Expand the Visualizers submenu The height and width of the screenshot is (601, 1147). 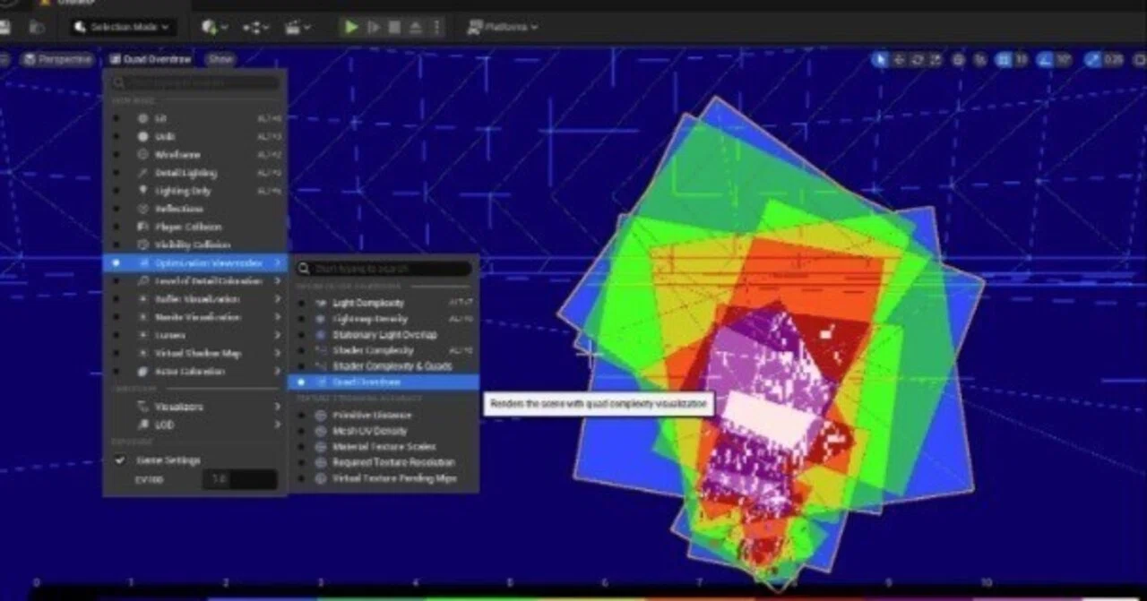194,407
